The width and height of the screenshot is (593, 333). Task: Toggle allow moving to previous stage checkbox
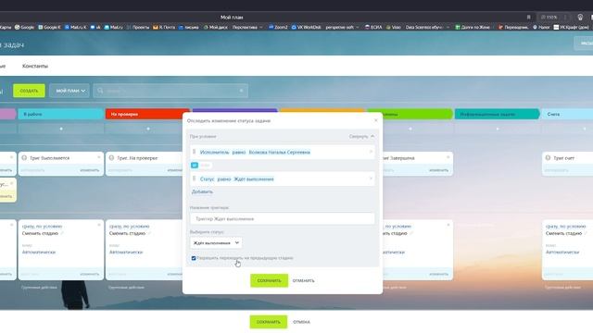tap(194, 258)
